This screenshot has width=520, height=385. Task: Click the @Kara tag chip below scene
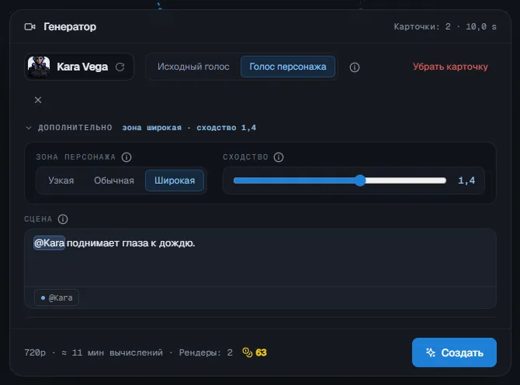click(57, 297)
